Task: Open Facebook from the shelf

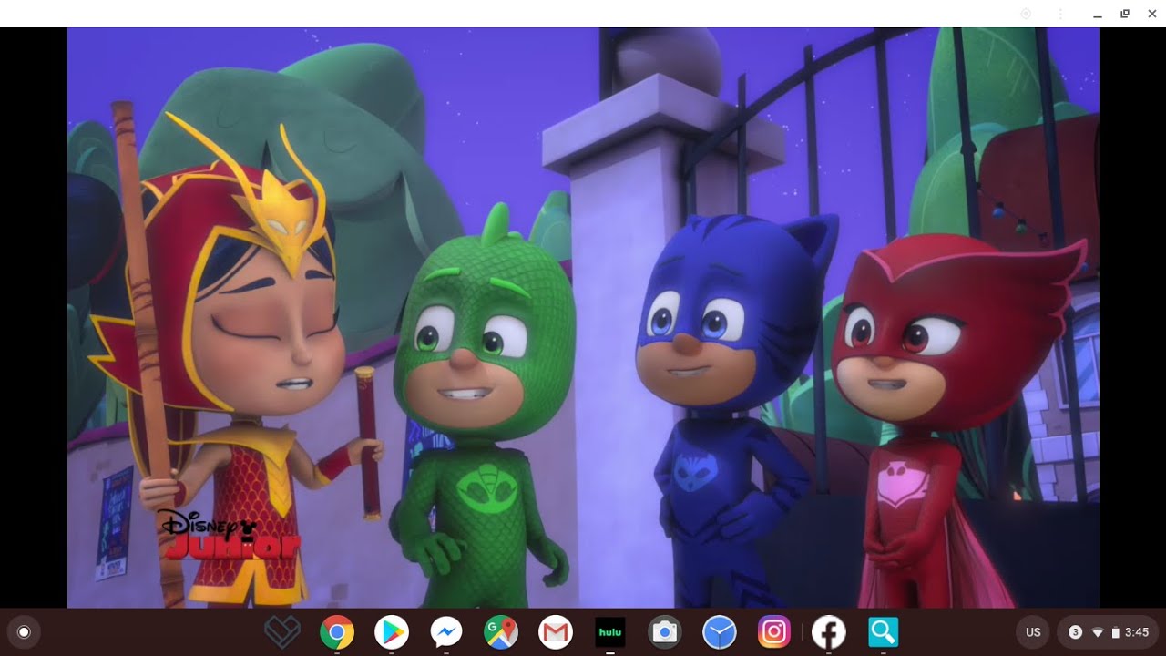Action: click(x=828, y=632)
